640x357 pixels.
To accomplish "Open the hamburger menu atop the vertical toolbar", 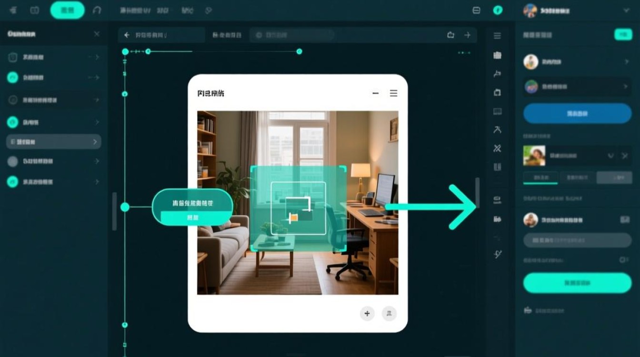I will point(497,36).
